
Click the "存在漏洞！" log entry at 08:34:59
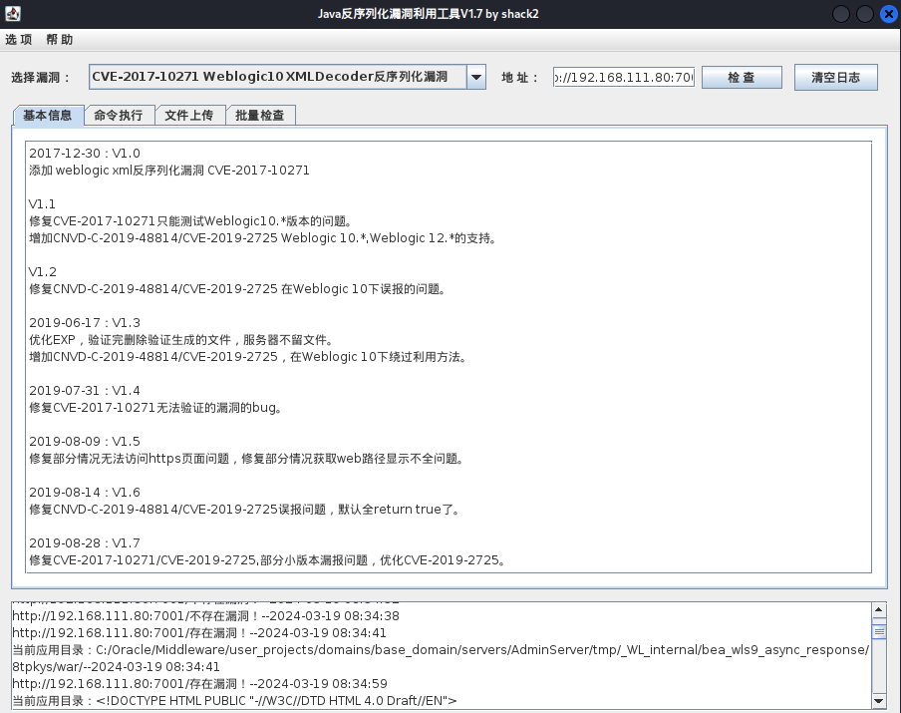[200, 684]
